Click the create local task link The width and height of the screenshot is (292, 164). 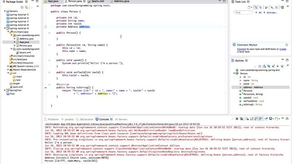click(x=283, y=49)
